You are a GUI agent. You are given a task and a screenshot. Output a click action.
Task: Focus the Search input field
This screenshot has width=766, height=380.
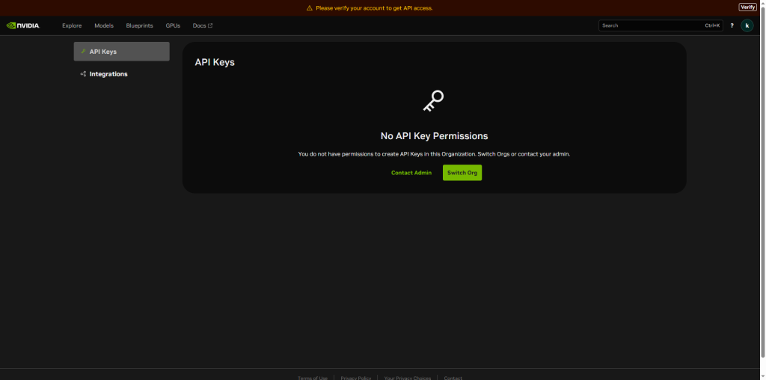pos(651,25)
